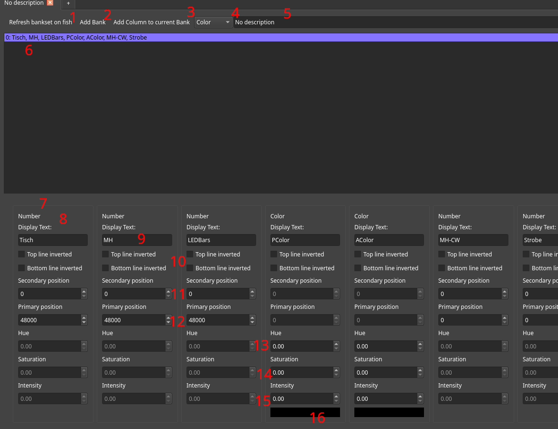Click the Hue spinner up arrow for Tisch
Image resolution: width=558 pixels, height=429 pixels.
[x=83, y=344]
